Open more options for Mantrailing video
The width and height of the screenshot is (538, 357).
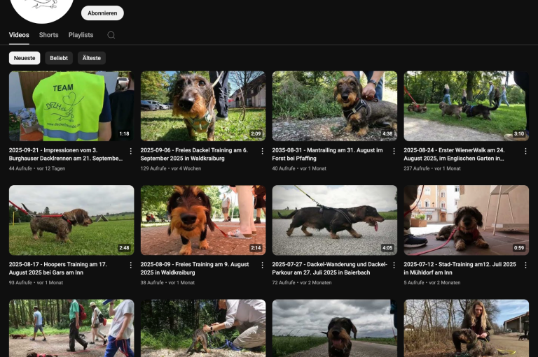[x=394, y=151]
